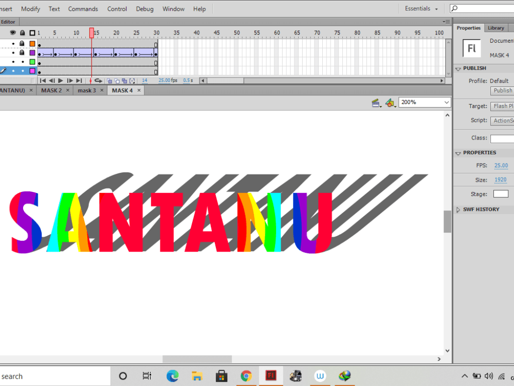The width and height of the screenshot is (514, 386).
Task: Open the Modify menu
Action: tap(30, 9)
